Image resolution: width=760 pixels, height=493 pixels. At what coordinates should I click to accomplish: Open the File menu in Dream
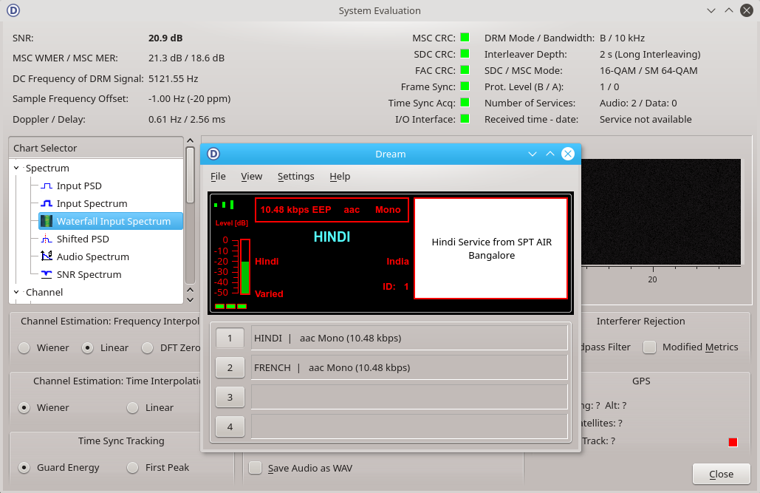pyautogui.click(x=218, y=177)
